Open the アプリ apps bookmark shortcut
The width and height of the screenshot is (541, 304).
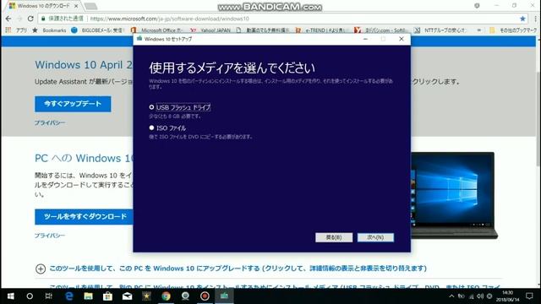tap(16, 30)
